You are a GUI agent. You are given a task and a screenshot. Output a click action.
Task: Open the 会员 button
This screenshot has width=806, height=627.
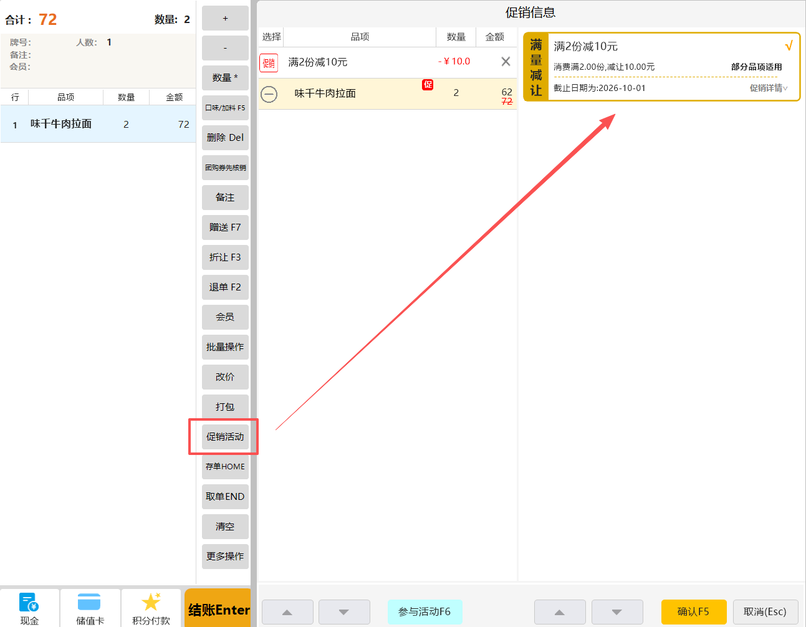(x=225, y=317)
